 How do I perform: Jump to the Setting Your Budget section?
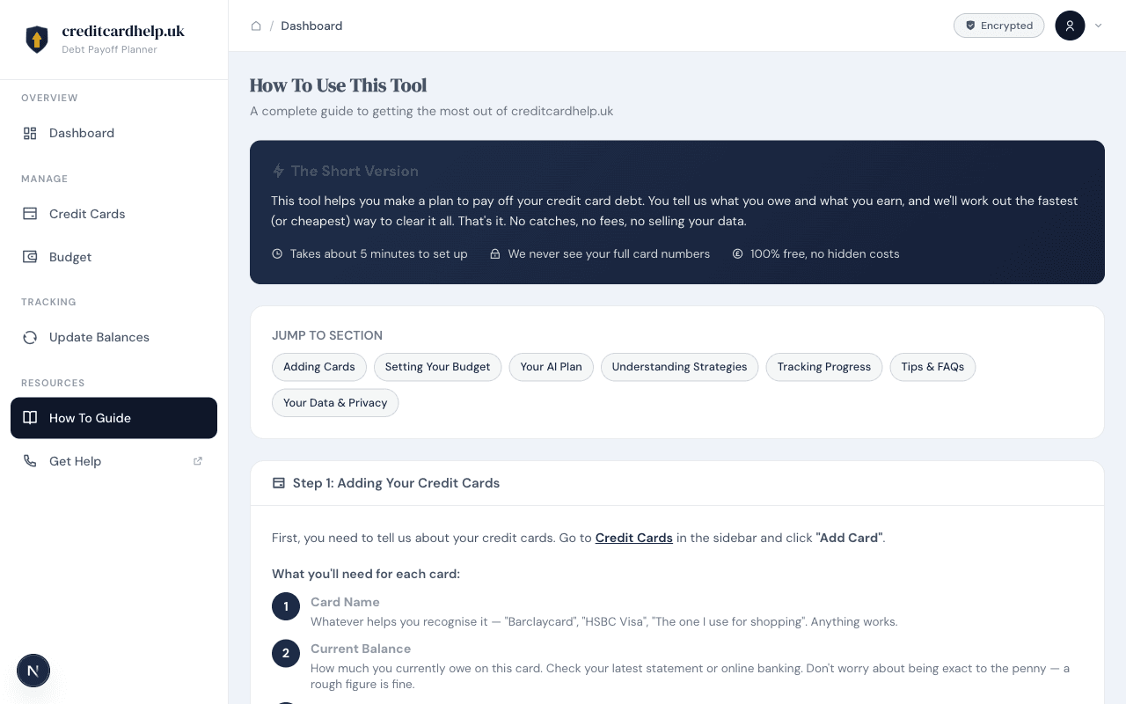(x=437, y=367)
